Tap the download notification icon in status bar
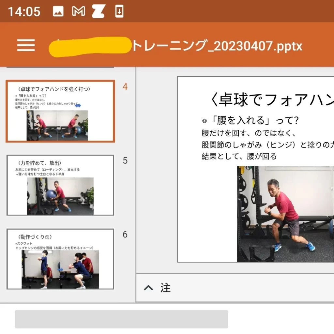This screenshot has width=334, height=334. pyautogui.click(x=119, y=12)
